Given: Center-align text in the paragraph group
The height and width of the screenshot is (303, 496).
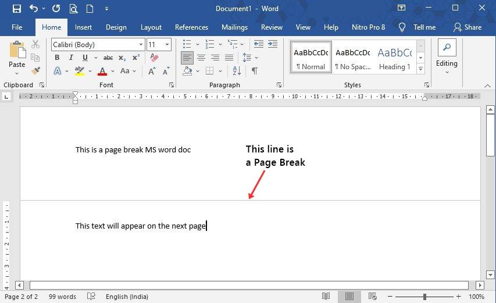Looking at the screenshot, I should click(201, 58).
